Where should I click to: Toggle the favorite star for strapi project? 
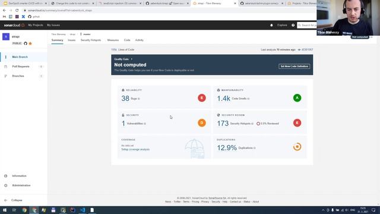pyautogui.click(x=30, y=43)
